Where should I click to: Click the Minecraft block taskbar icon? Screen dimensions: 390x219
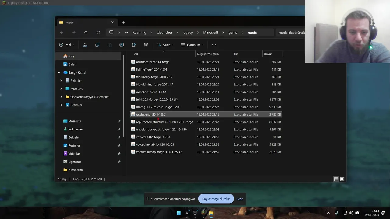point(203,213)
